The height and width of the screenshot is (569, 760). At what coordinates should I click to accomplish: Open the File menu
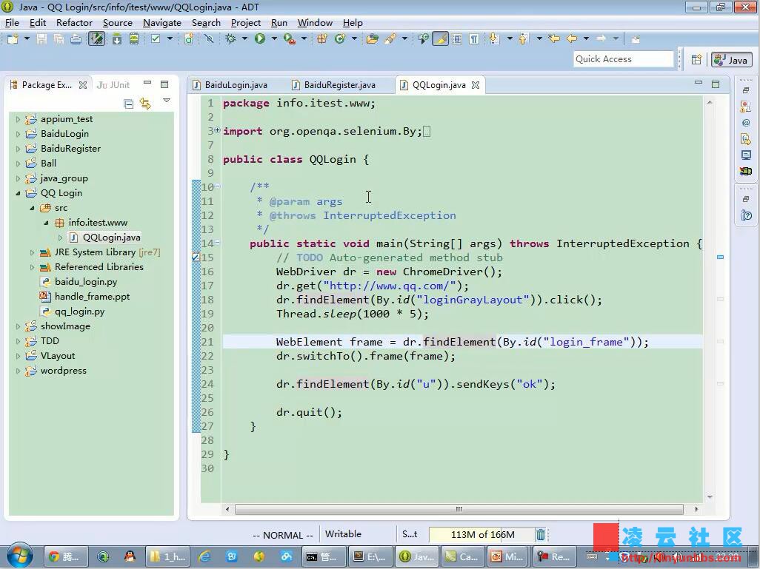(x=12, y=23)
